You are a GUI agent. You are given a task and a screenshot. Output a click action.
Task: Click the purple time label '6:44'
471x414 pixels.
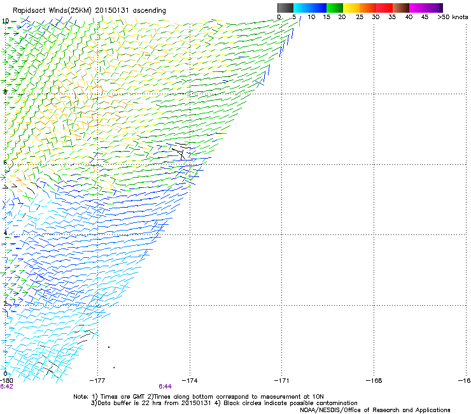click(x=165, y=387)
